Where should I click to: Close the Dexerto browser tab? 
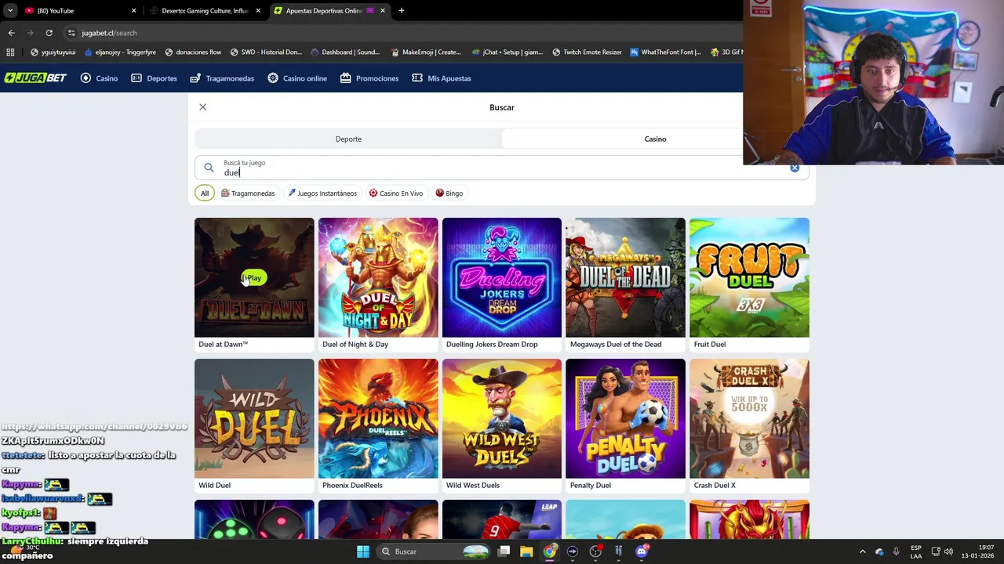coord(258,11)
